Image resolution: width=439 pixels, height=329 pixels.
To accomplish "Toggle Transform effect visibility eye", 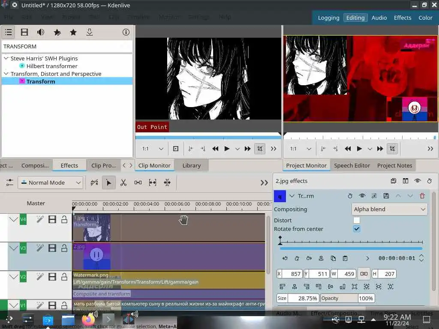I will point(362,196).
